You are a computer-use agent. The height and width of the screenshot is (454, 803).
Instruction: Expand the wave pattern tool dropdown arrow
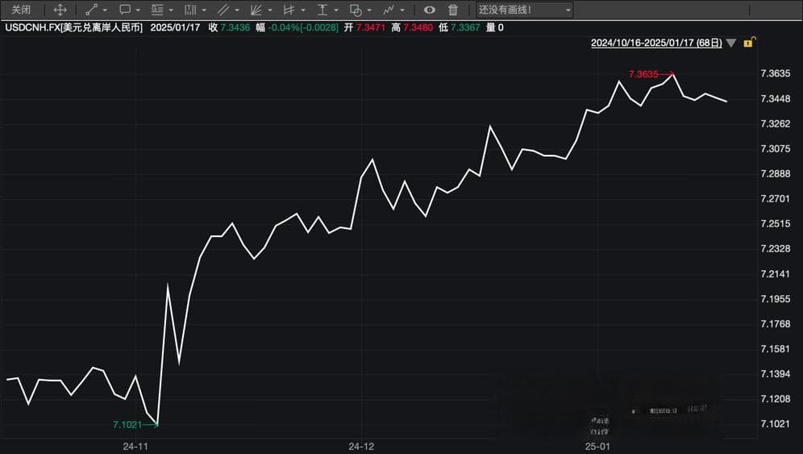(x=402, y=10)
